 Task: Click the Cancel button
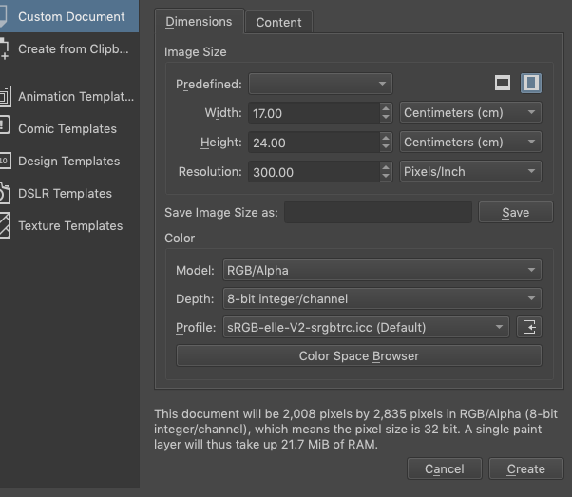[x=445, y=468]
